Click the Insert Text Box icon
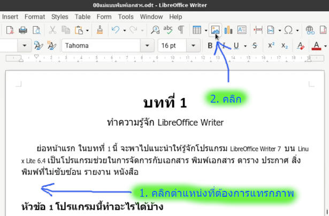Image resolution: width=329 pixels, height=216 pixels. coord(242,30)
